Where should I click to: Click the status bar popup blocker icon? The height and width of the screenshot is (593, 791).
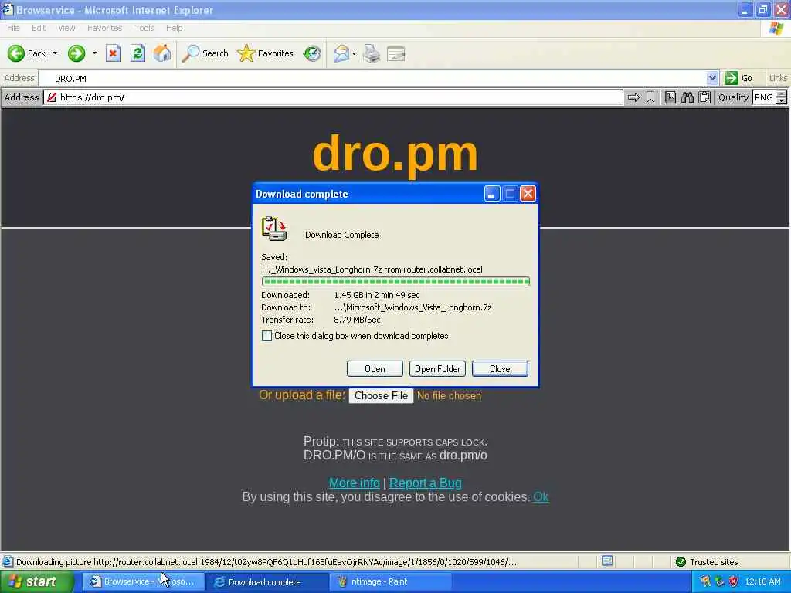(607, 561)
